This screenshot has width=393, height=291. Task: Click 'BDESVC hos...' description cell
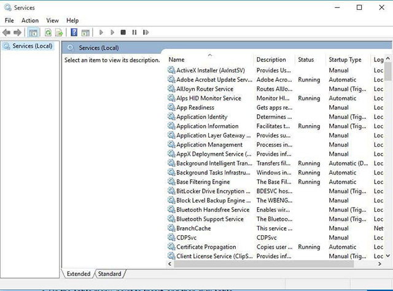tap(274, 191)
